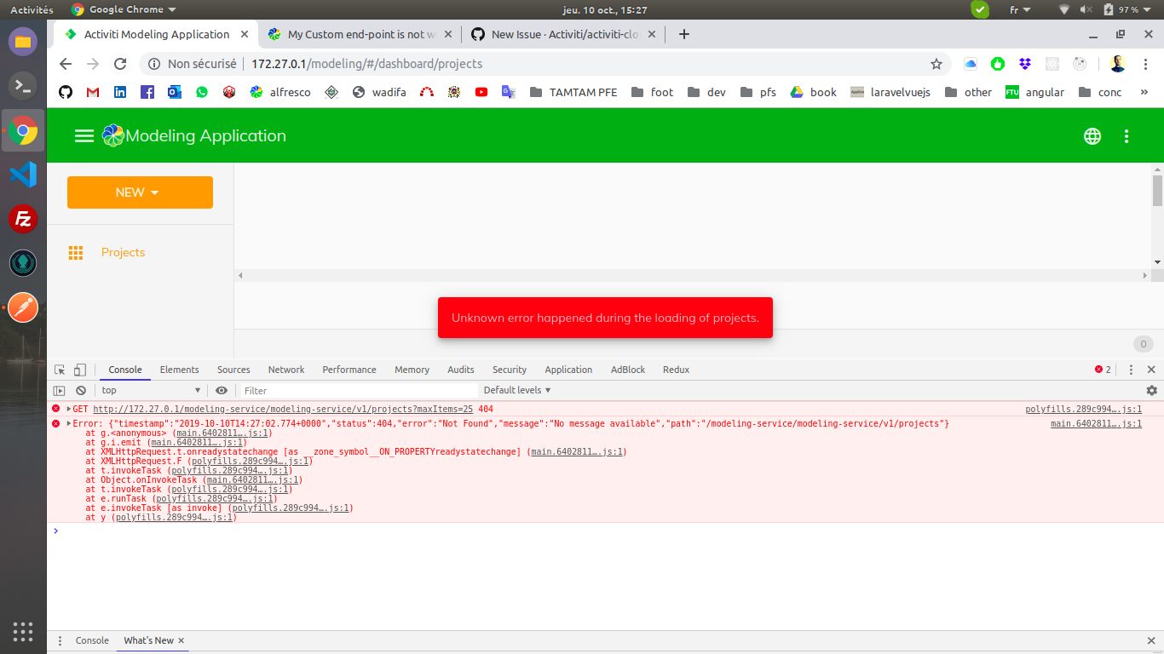Click DevTools inspect element picker icon
Image resolution: width=1164 pixels, height=654 pixels.
60,370
